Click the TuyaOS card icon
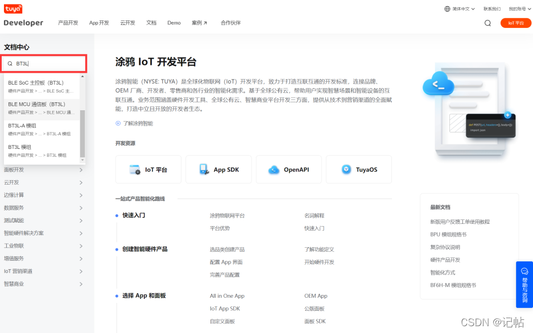533x333 pixels. pyautogui.click(x=346, y=169)
